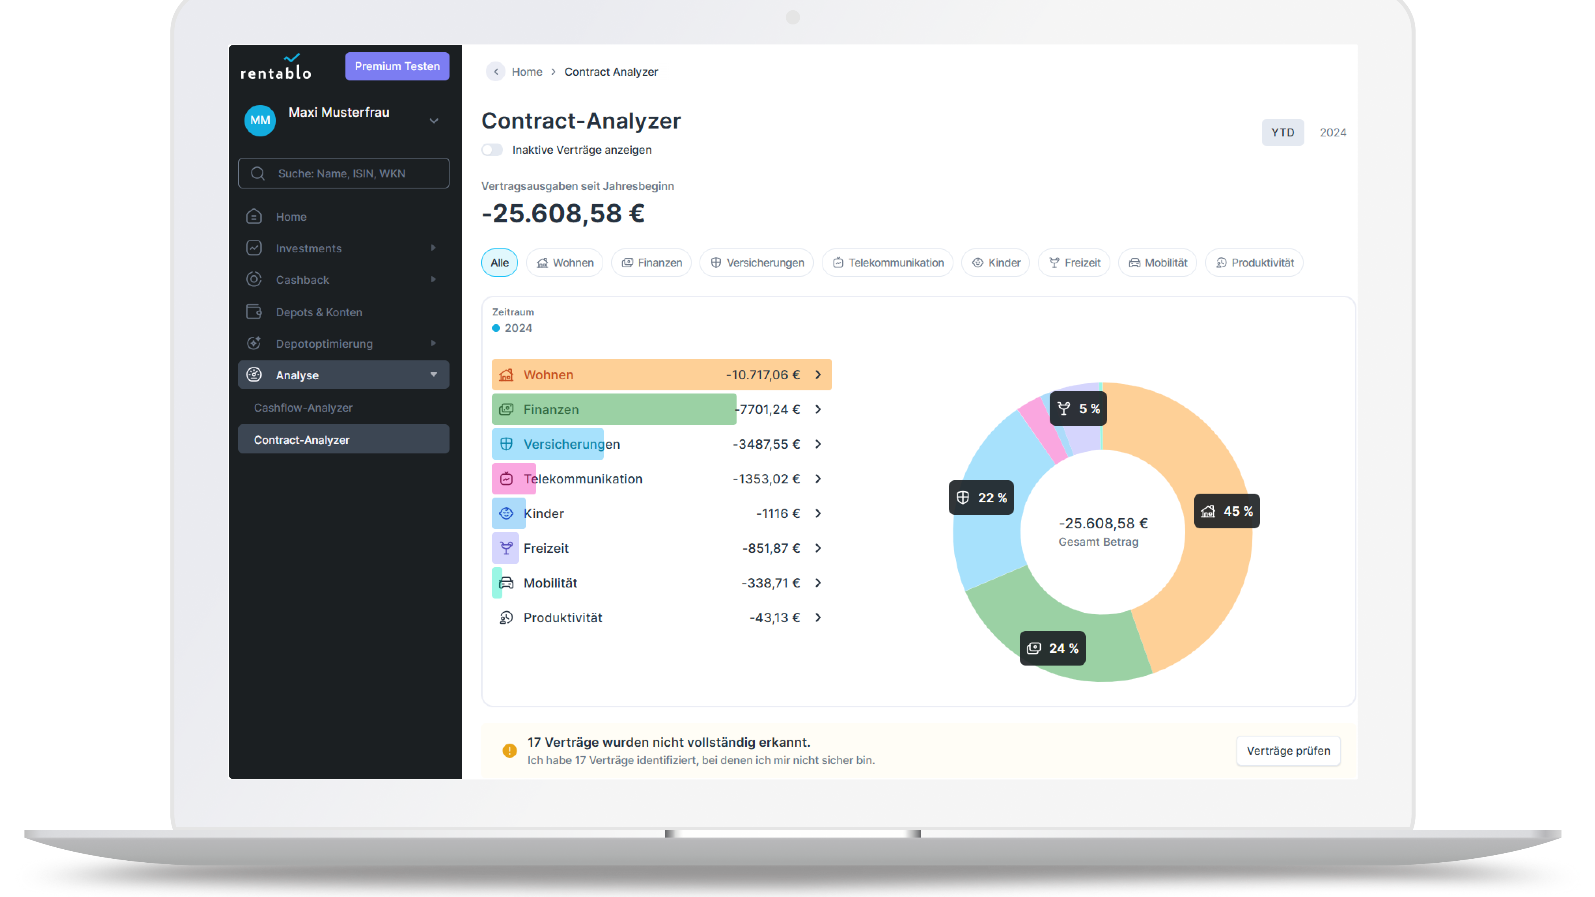Click the rentablo logo
1595x897 pixels.
[x=276, y=67]
